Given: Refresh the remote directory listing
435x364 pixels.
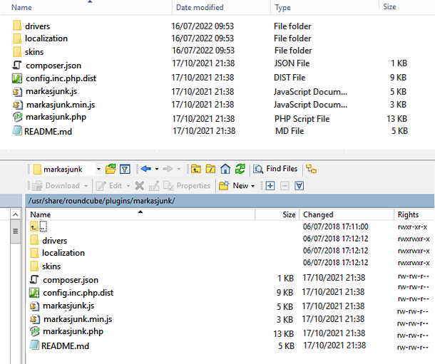Looking at the screenshot, I should pyautogui.click(x=240, y=169).
